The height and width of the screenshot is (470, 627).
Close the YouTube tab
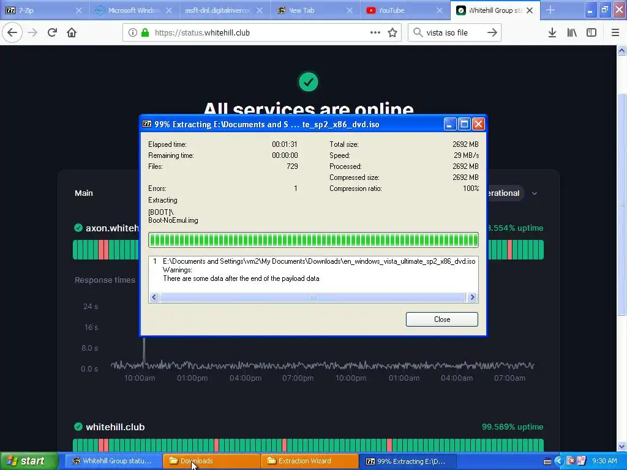[x=440, y=10]
